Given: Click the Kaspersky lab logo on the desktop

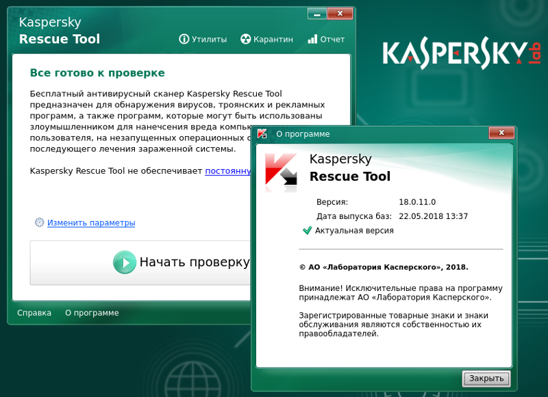Looking at the screenshot, I should pos(462,53).
